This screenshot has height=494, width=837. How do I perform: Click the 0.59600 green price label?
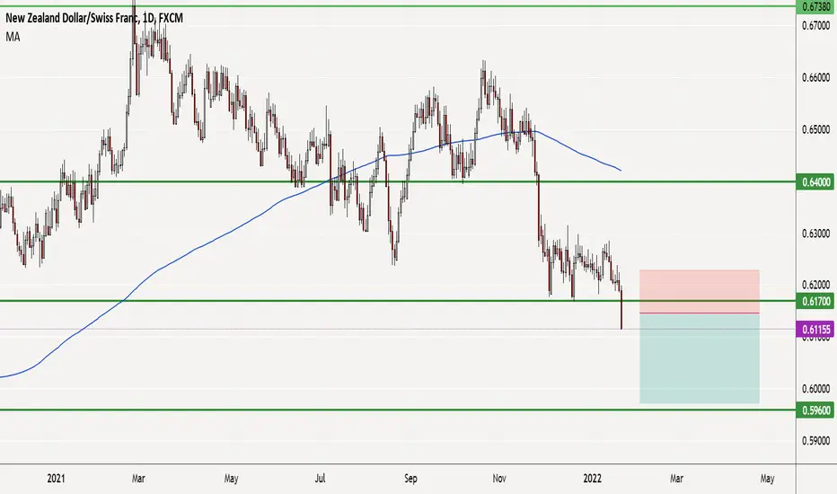point(816,410)
